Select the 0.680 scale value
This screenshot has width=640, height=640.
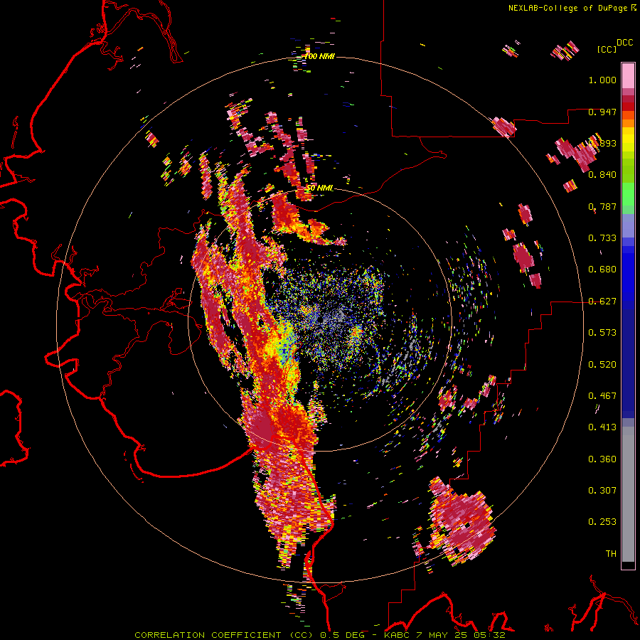click(x=602, y=270)
